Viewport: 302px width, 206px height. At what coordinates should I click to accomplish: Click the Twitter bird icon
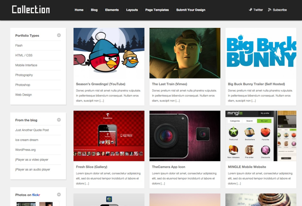pos(250,9)
